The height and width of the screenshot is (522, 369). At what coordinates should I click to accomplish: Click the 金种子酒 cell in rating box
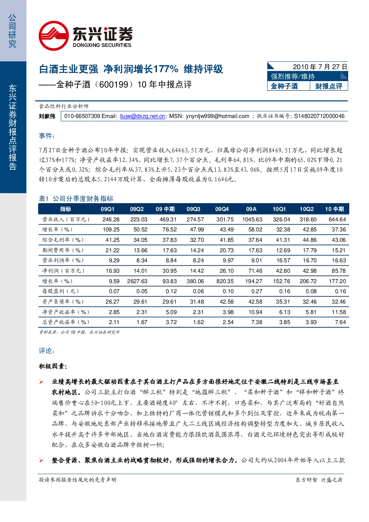pyautogui.click(x=284, y=86)
